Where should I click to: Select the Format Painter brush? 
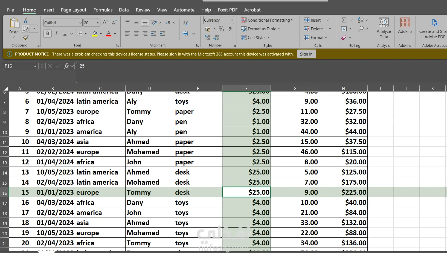coord(26,37)
